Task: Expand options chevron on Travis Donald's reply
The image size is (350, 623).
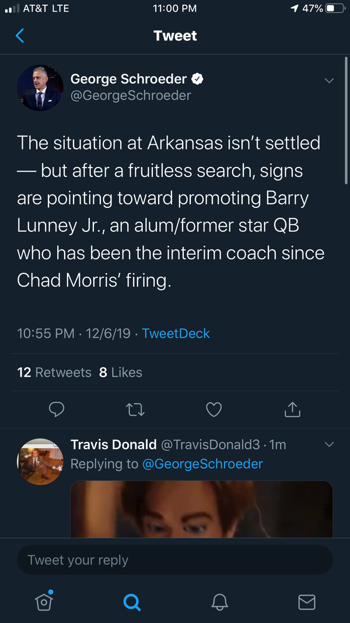Action: [x=329, y=445]
